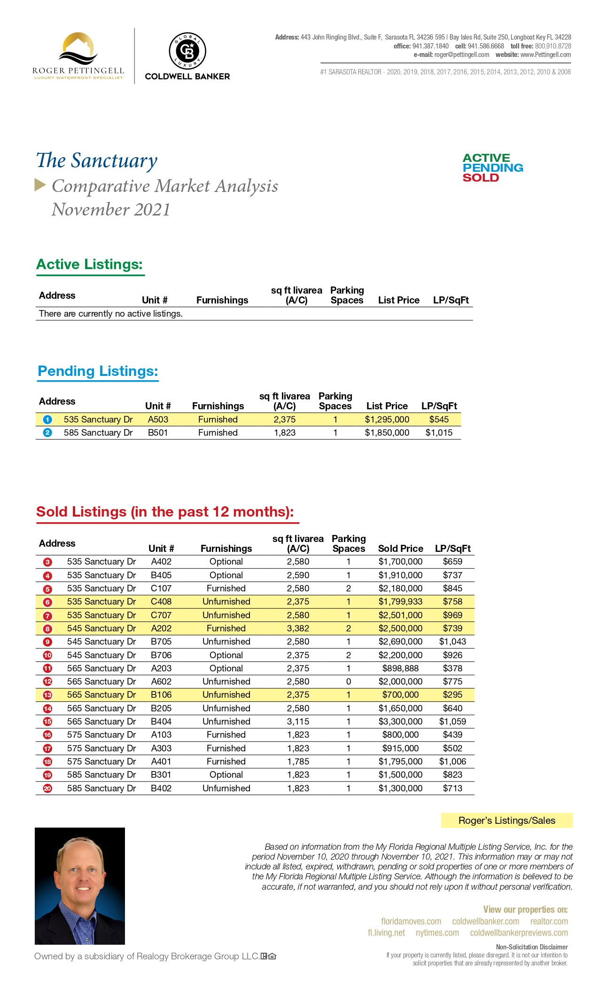Click the red number 10 marker for B706

coord(47,655)
